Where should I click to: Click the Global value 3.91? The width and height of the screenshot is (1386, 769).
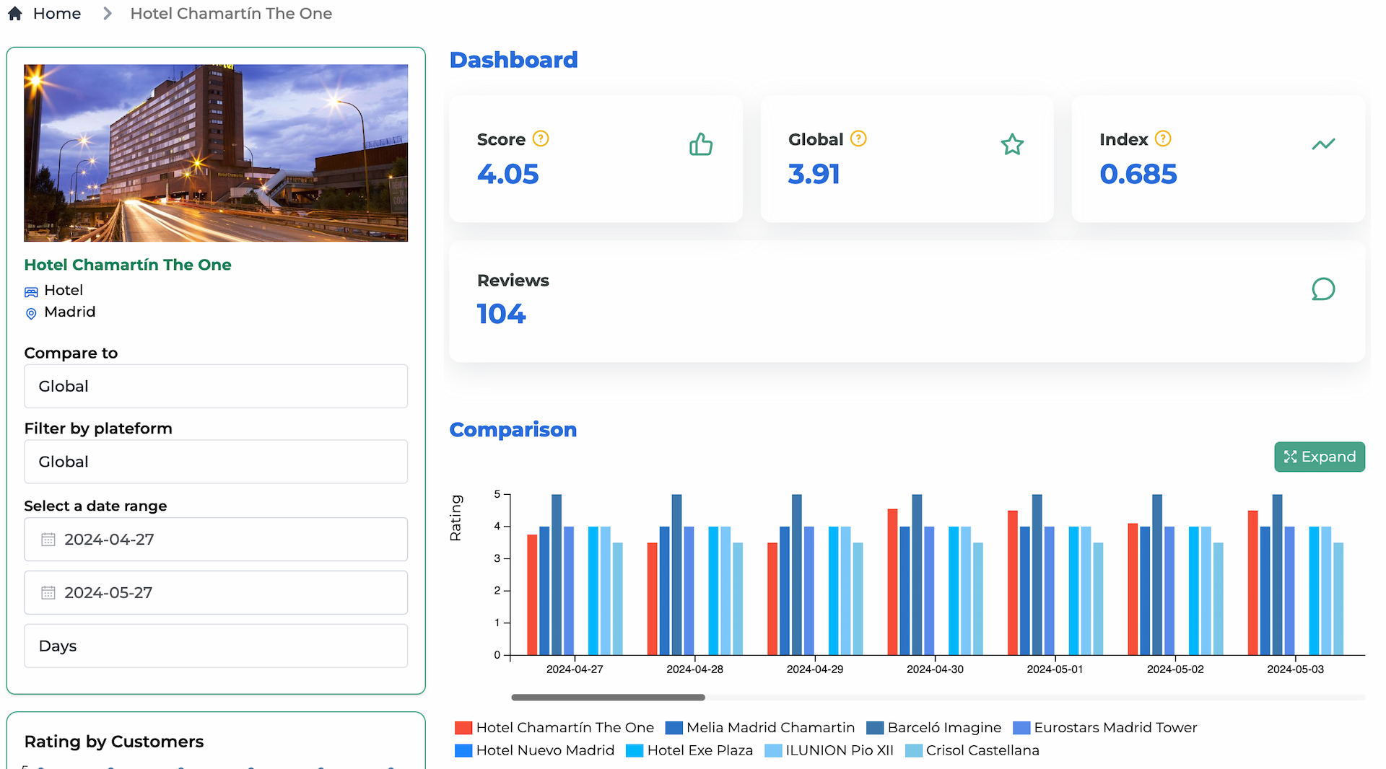(x=814, y=174)
